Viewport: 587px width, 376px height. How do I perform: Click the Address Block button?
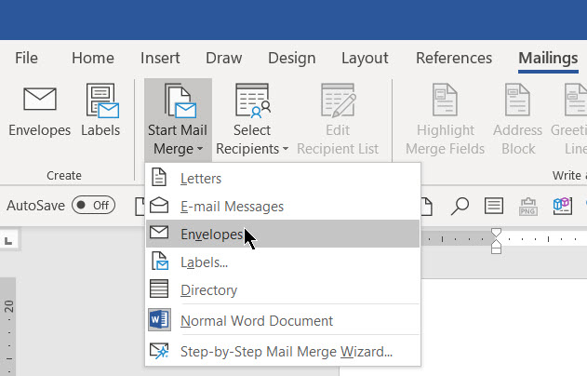click(x=518, y=120)
